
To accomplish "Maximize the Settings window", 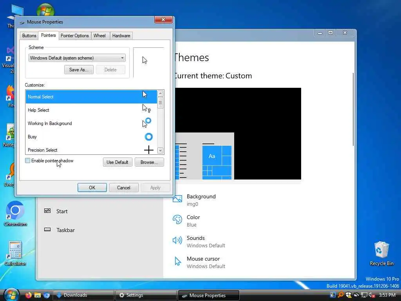I will click(x=331, y=33).
